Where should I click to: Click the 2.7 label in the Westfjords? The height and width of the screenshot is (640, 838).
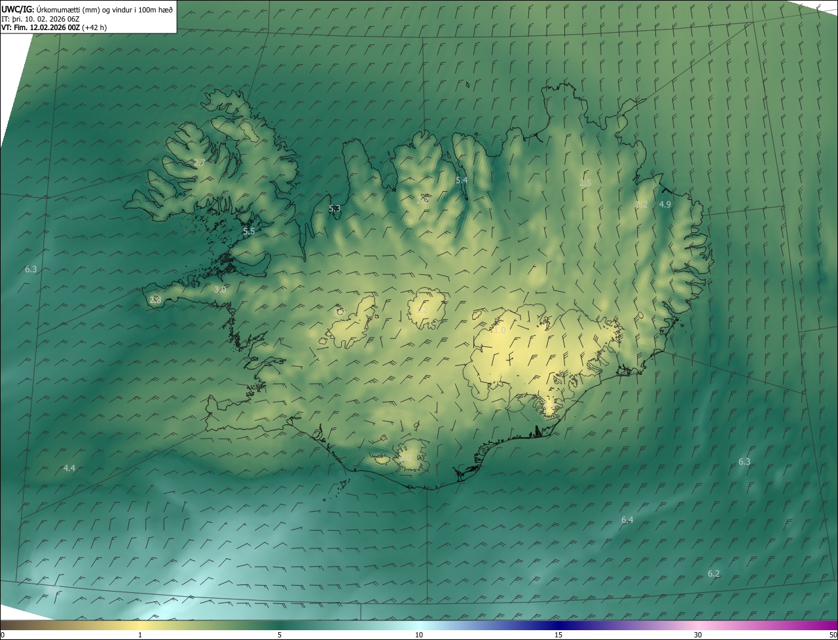[200, 162]
